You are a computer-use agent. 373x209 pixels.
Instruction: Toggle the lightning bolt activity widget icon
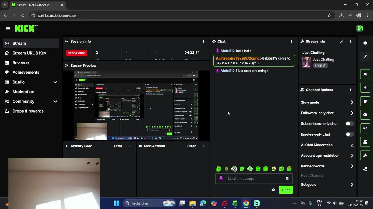pos(365,88)
